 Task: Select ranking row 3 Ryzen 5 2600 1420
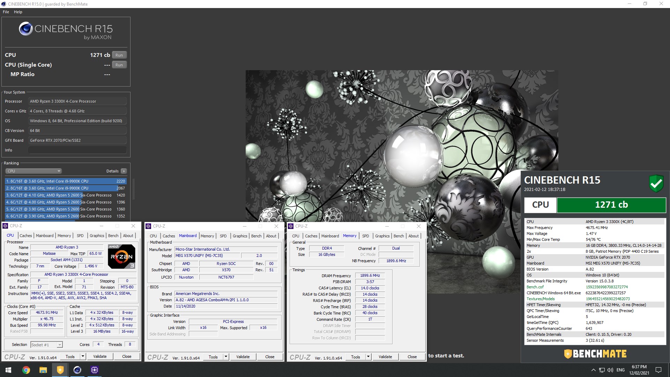[66, 195]
